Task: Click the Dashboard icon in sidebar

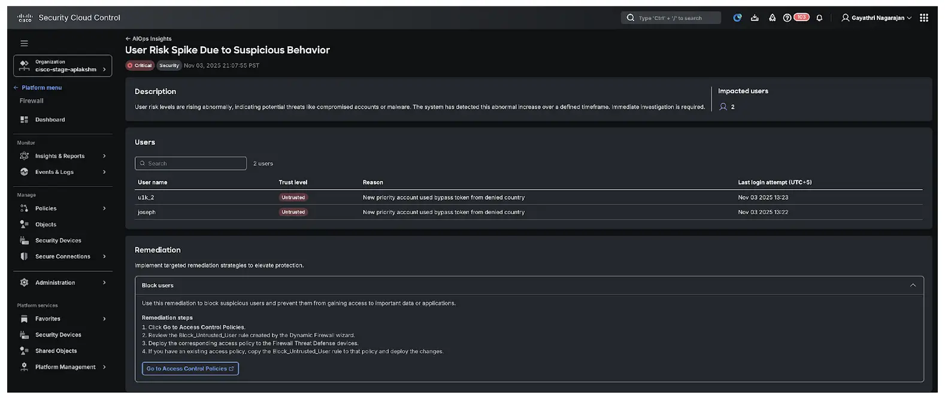Action: point(25,120)
